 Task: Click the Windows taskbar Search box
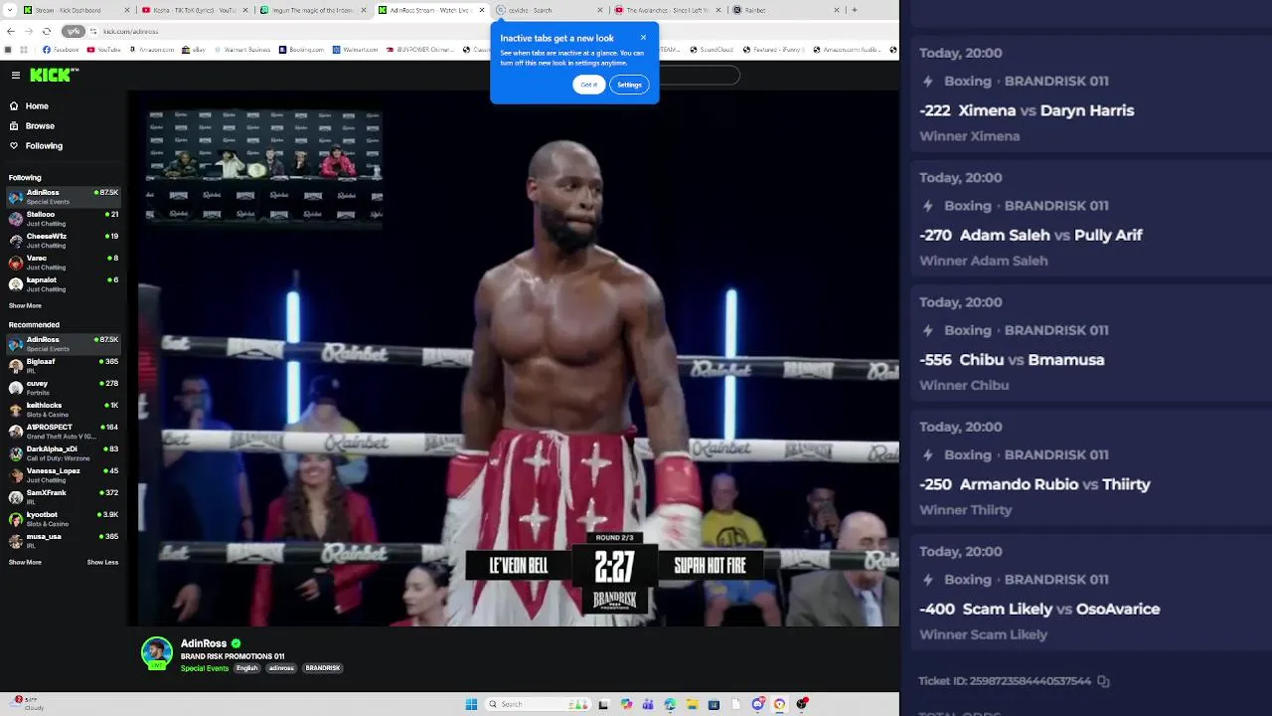point(538,704)
